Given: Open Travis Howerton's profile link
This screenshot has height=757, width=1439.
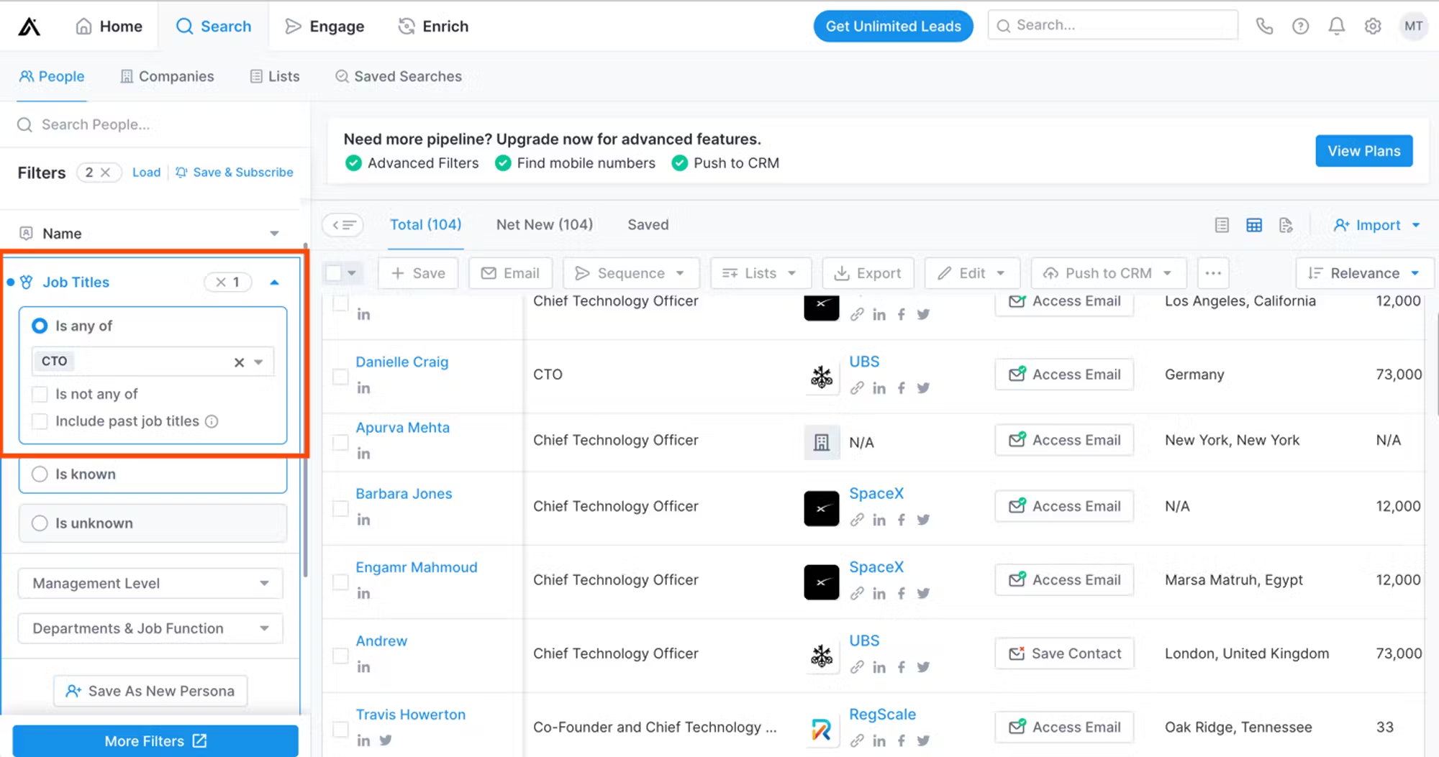Looking at the screenshot, I should [x=410, y=714].
